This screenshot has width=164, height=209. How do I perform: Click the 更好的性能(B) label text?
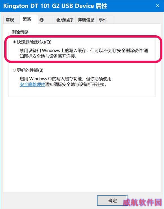coord(30,70)
